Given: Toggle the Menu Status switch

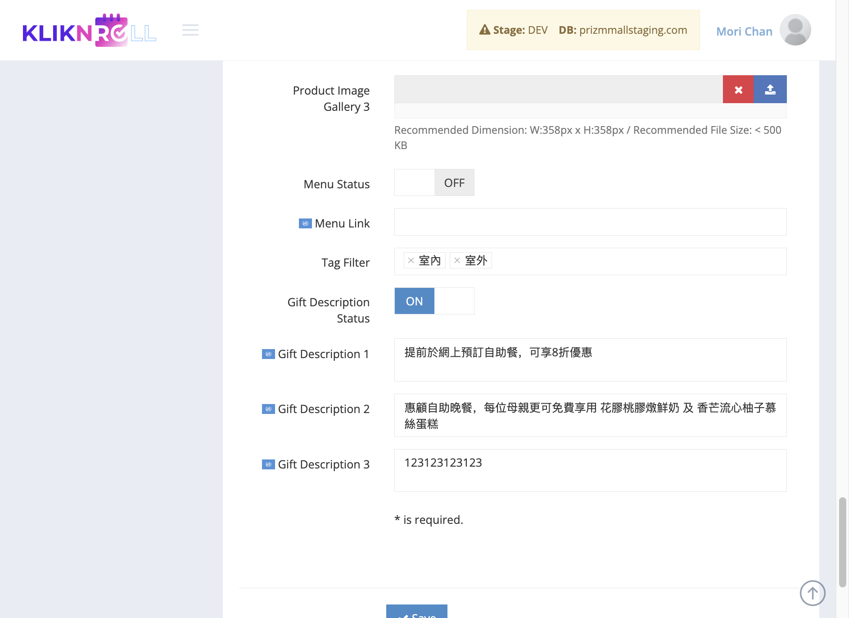Looking at the screenshot, I should pyautogui.click(x=434, y=182).
